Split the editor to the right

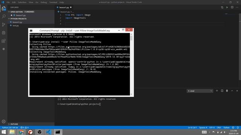[232, 7]
